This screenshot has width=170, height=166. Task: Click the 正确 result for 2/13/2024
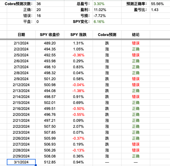click(x=136, y=91)
